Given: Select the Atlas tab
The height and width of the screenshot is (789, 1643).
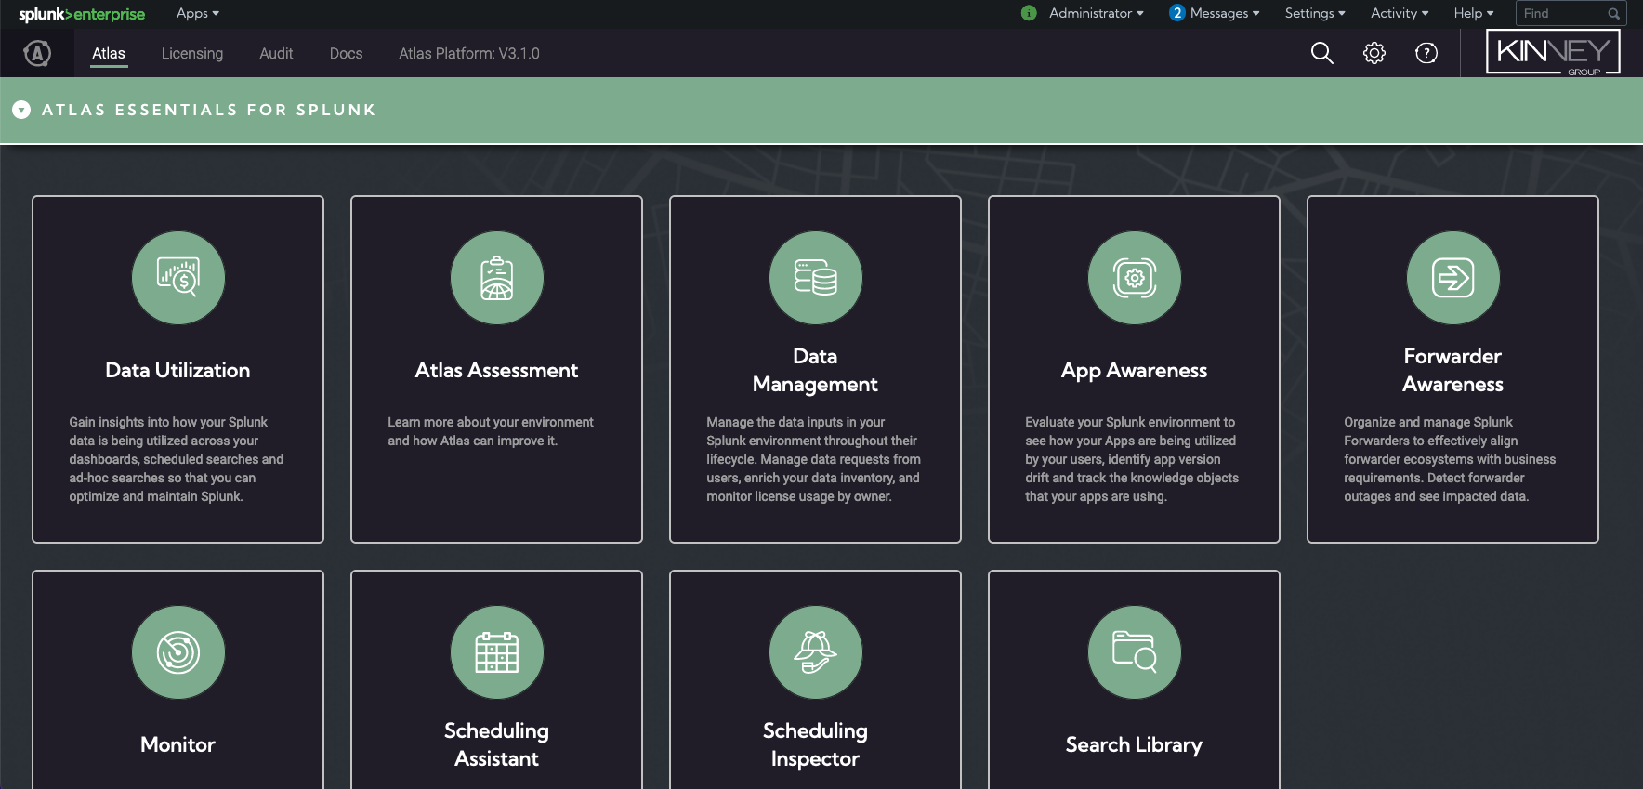Looking at the screenshot, I should pos(109,54).
